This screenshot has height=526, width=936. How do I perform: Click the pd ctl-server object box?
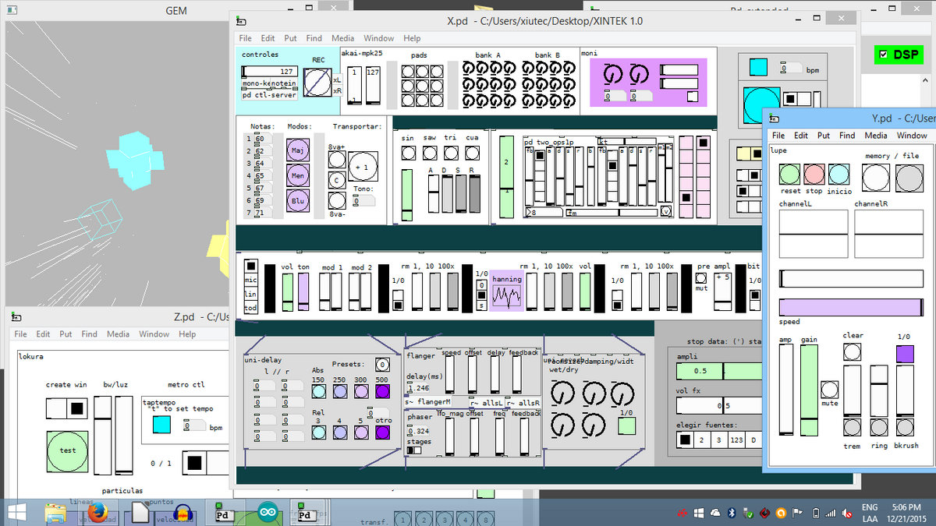269,95
